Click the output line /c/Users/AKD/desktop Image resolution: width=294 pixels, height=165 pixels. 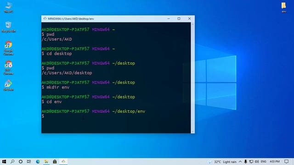(67, 73)
